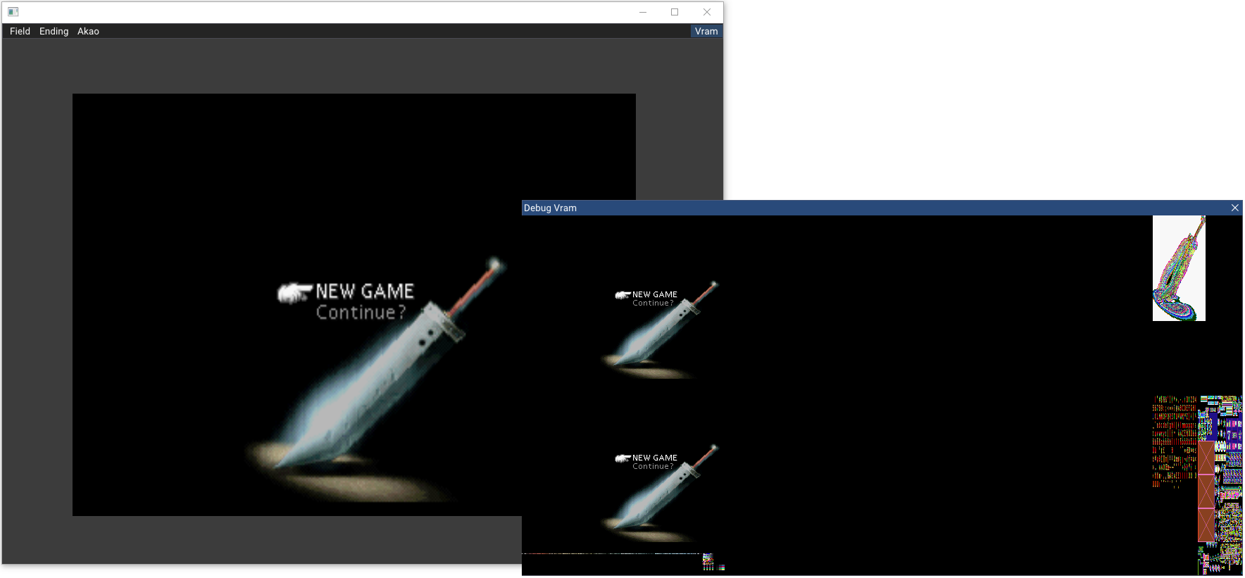Click the lower framebuffer sword image in Vram
This screenshot has height=578, width=1245.
click(x=660, y=493)
